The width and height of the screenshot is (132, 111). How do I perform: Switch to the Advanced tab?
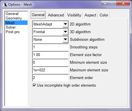56,15
